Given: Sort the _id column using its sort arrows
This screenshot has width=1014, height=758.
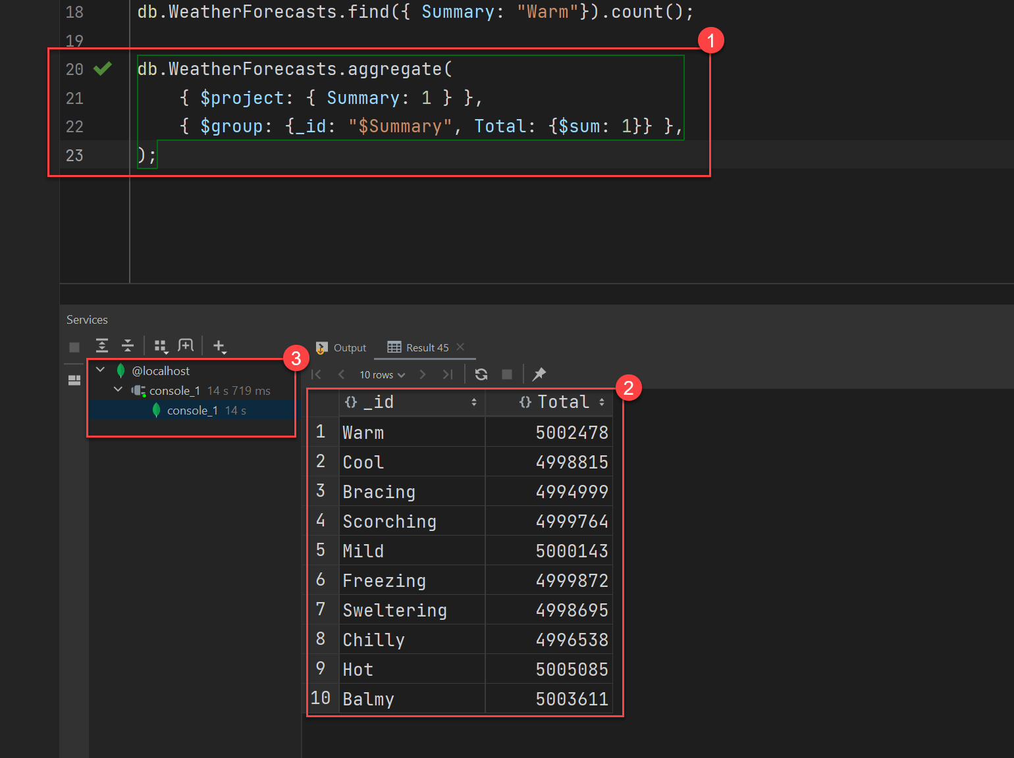Looking at the screenshot, I should coord(474,402).
